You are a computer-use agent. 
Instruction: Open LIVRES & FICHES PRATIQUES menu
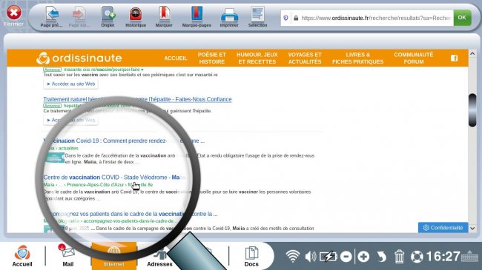pyautogui.click(x=358, y=58)
